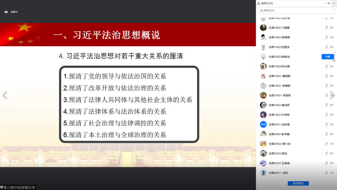Click the camera-off icon for 法律19023李湘湘
This screenshot has width=337, height=190.
(332, 38)
